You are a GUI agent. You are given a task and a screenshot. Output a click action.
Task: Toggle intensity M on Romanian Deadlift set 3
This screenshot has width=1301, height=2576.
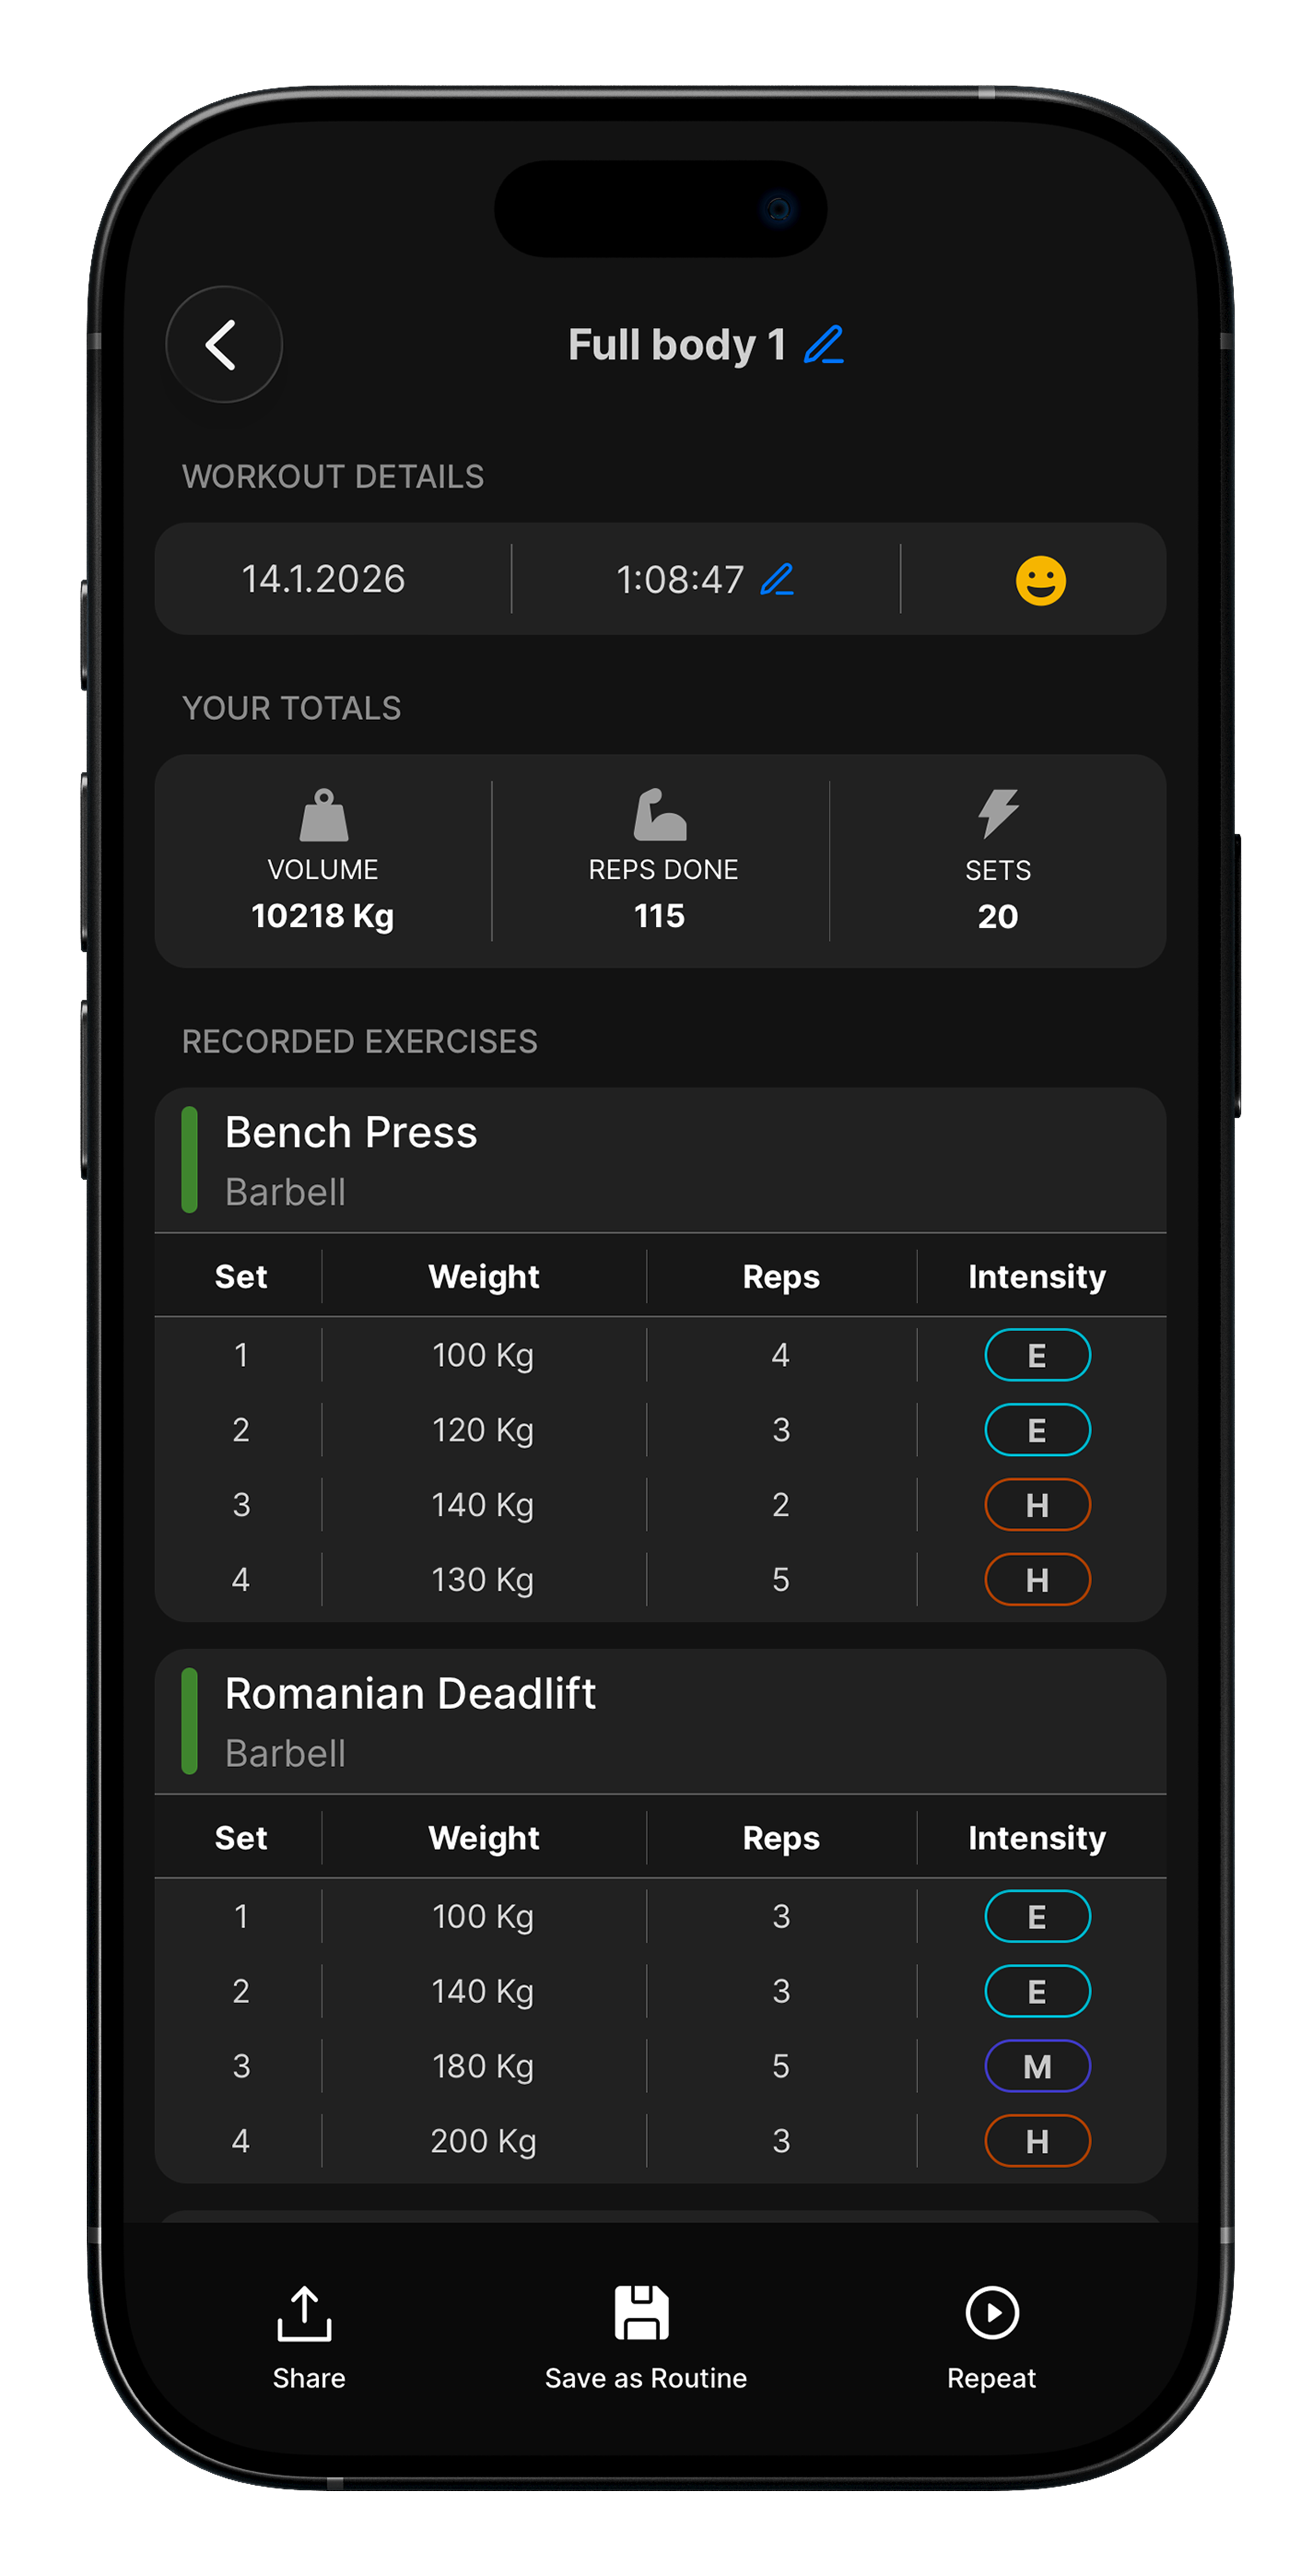pyautogui.click(x=1037, y=2066)
